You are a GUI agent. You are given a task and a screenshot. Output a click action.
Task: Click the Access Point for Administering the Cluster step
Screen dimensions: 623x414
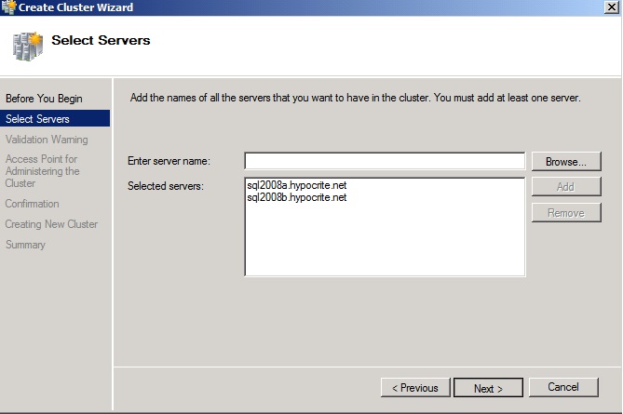pos(42,171)
